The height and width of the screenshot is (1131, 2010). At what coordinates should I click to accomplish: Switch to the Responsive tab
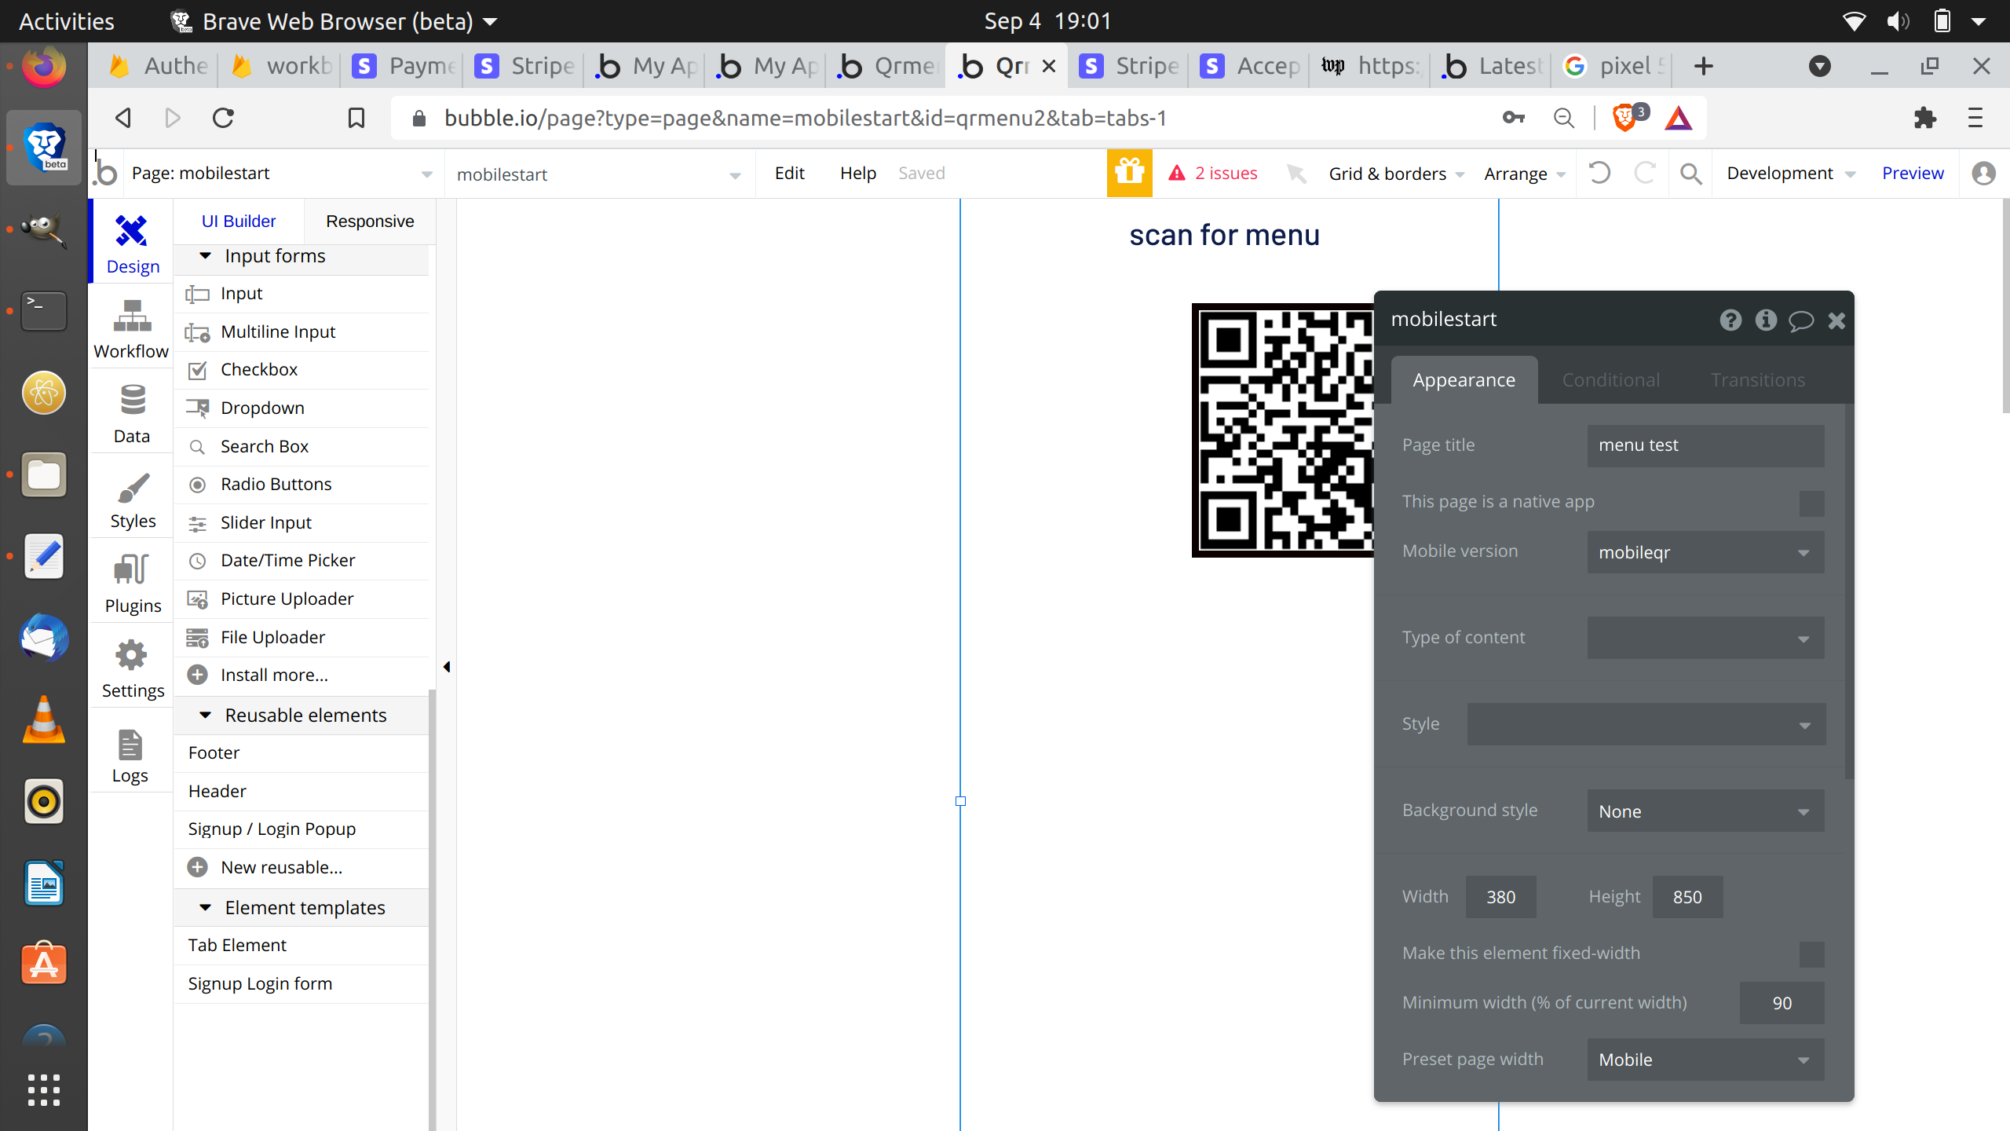pyautogui.click(x=369, y=221)
